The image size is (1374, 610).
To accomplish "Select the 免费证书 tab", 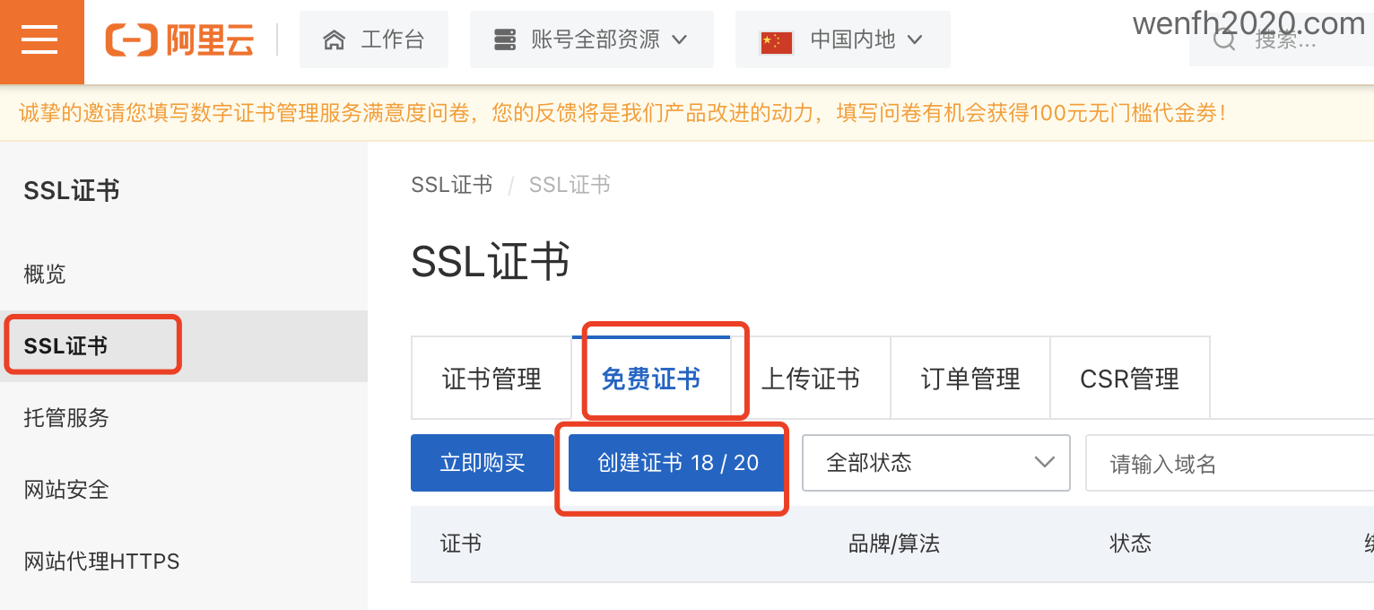I will tap(651, 379).
